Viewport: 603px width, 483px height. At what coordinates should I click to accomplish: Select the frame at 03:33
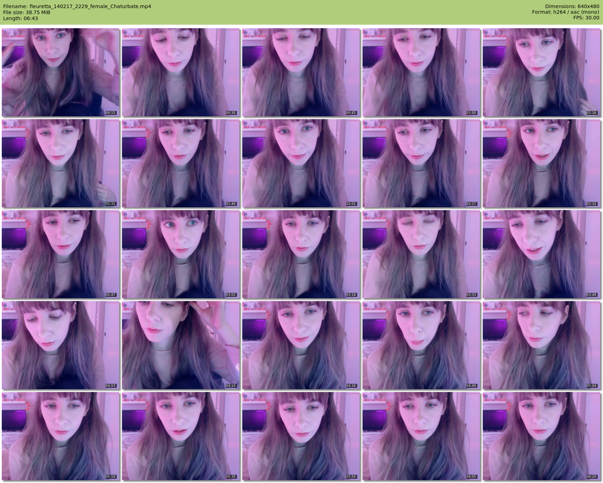(x=421, y=254)
